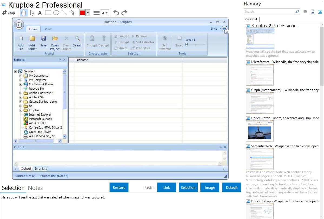
Task: Switch to the Error List tab
Action: (x=41, y=169)
